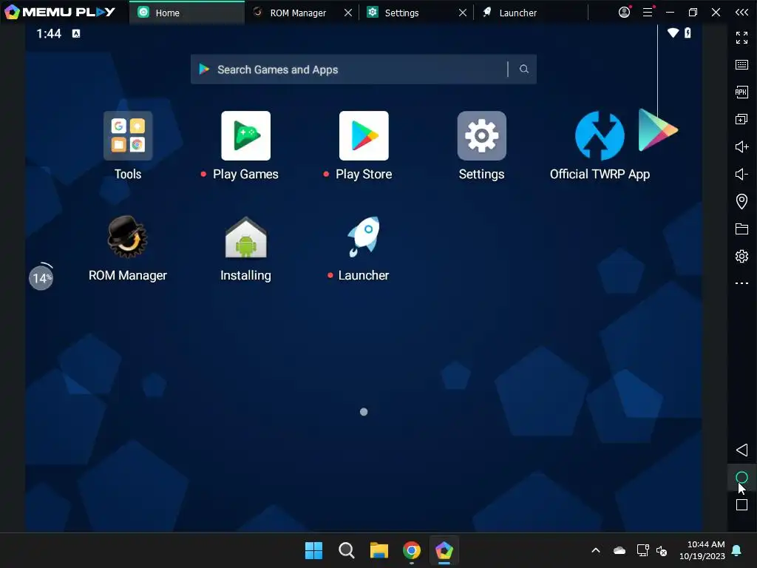Click the network display tray icon

(642, 550)
